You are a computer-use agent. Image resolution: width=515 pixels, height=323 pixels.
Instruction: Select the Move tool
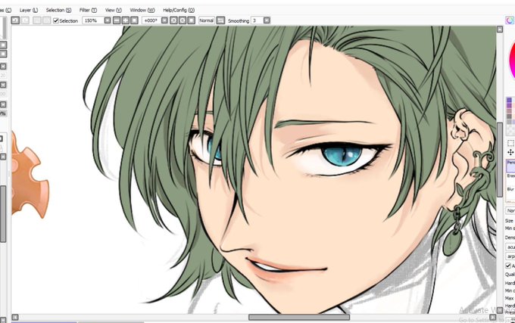tap(510, 152)
